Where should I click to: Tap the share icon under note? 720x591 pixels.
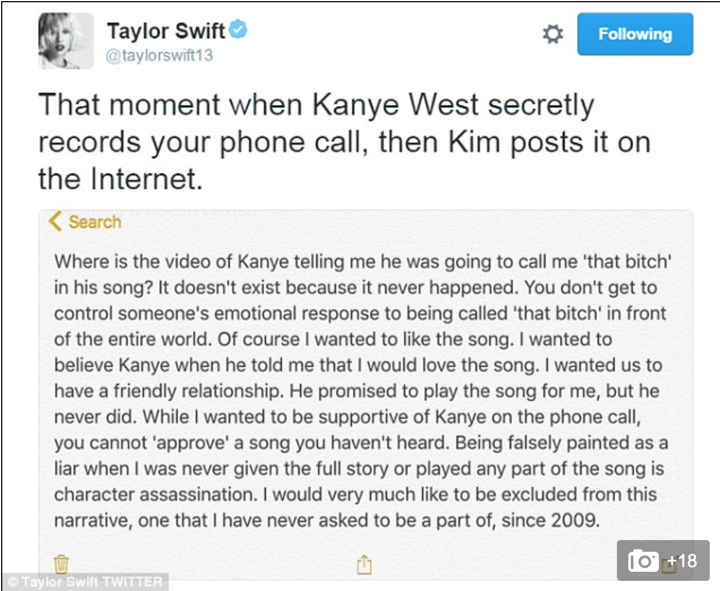click(364, 564)
